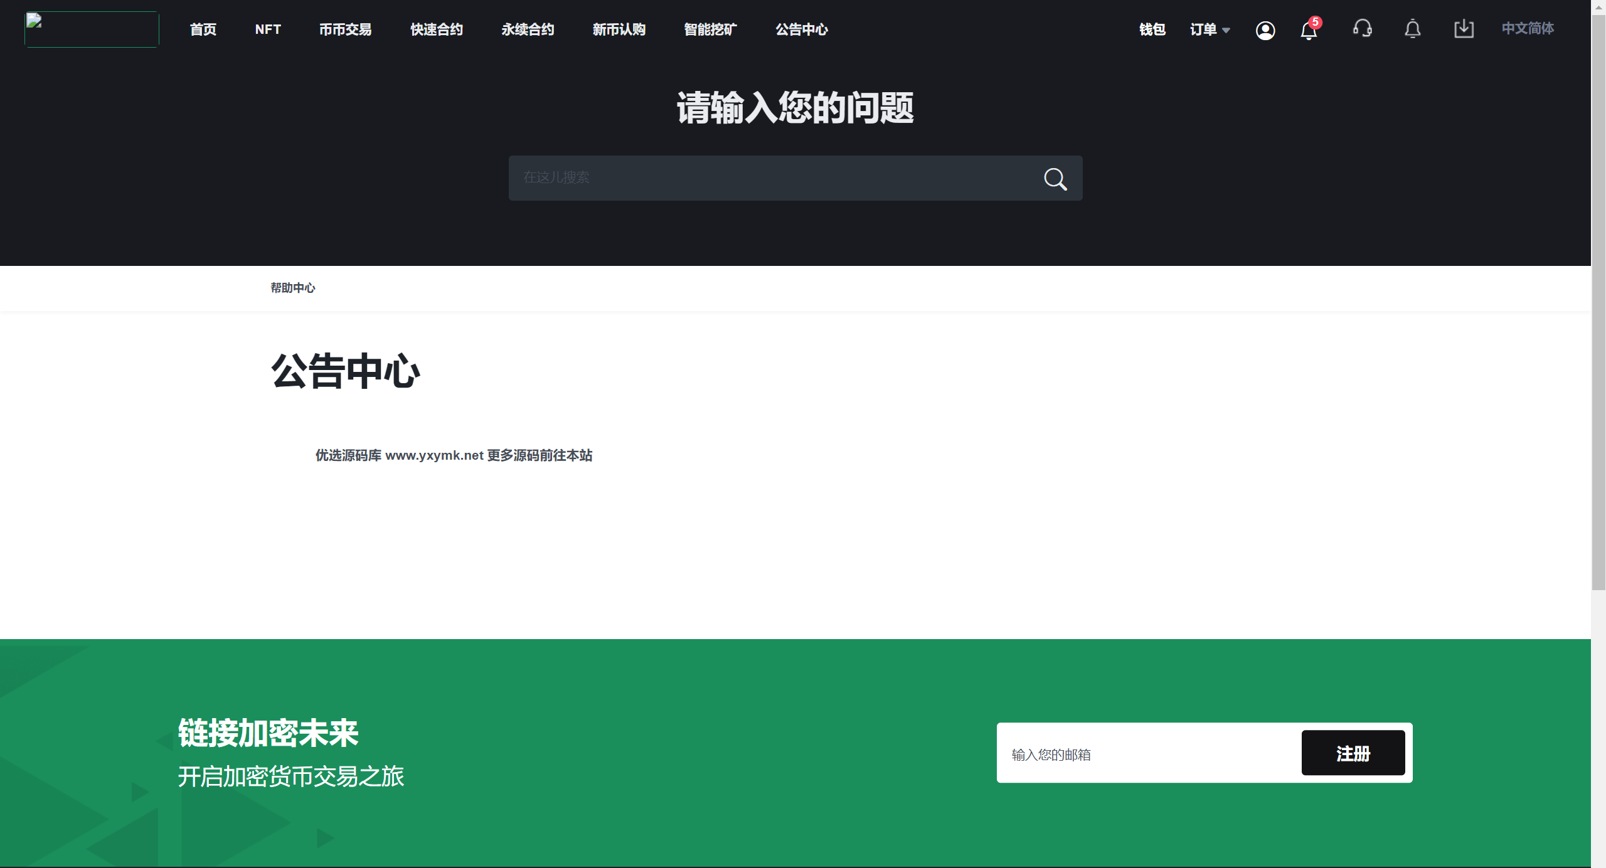1606x868 pixels.
Task: Click the 开启加密货币交易之旅 subtitle text
Action: click(291, 776)
